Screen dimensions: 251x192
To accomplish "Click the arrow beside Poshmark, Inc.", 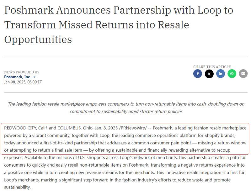I will coord(34,77).
